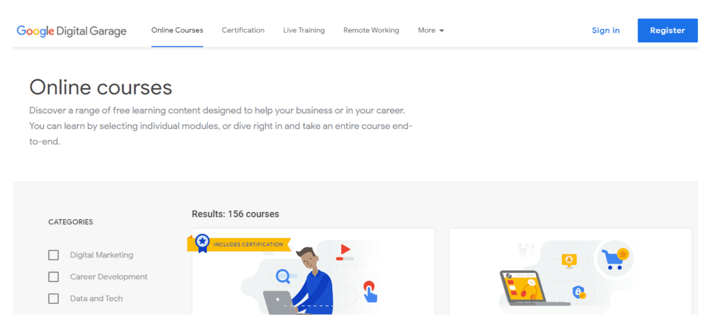This screenshot has width=716, height=331.
Task: Click the yellow profile chat bubble icon
Action: click(569, 261)
